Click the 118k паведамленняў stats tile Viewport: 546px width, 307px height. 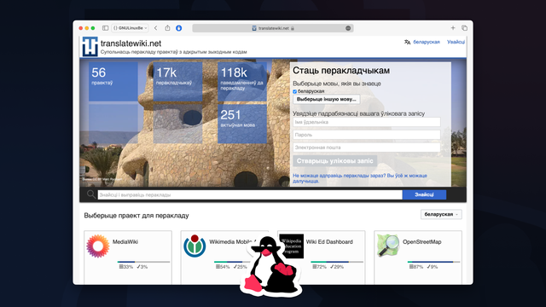[x=242, y=82]
